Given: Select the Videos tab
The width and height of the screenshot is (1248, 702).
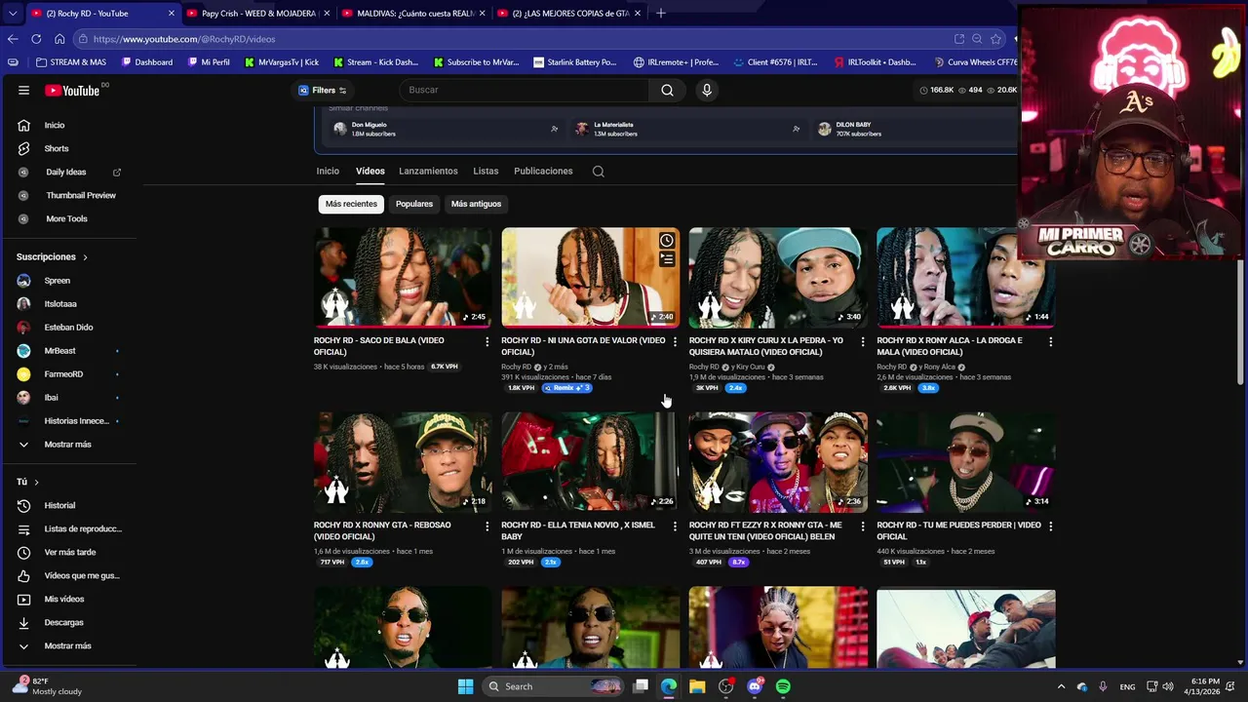Looking at the screenshot, I should pyautogui.click(x=370, y=171).
